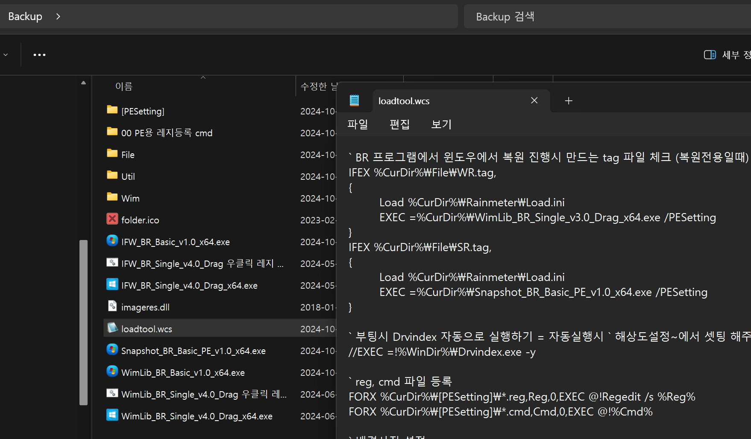Viewport: 751px width, 439px height.
Task: Select IFW_BR_Basic_v1.0_x64.exe file name
Action: point(176,242)
